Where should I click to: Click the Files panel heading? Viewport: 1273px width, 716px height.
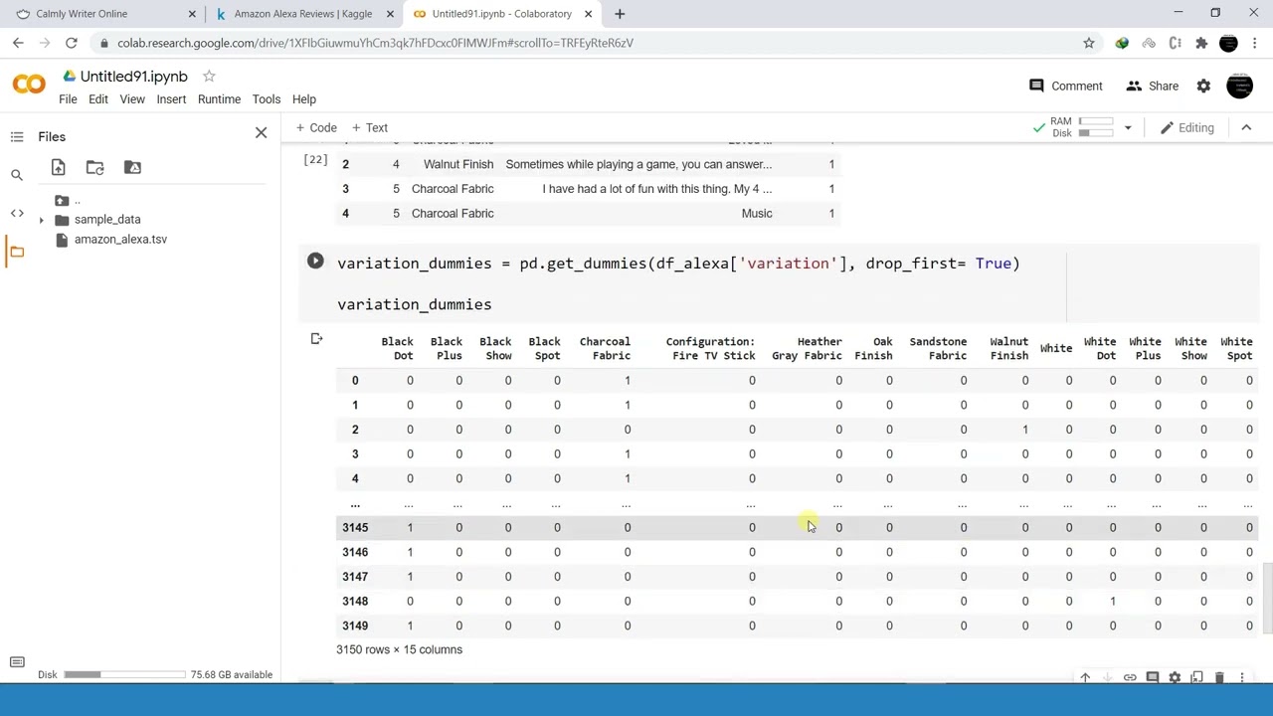[52, 137]
